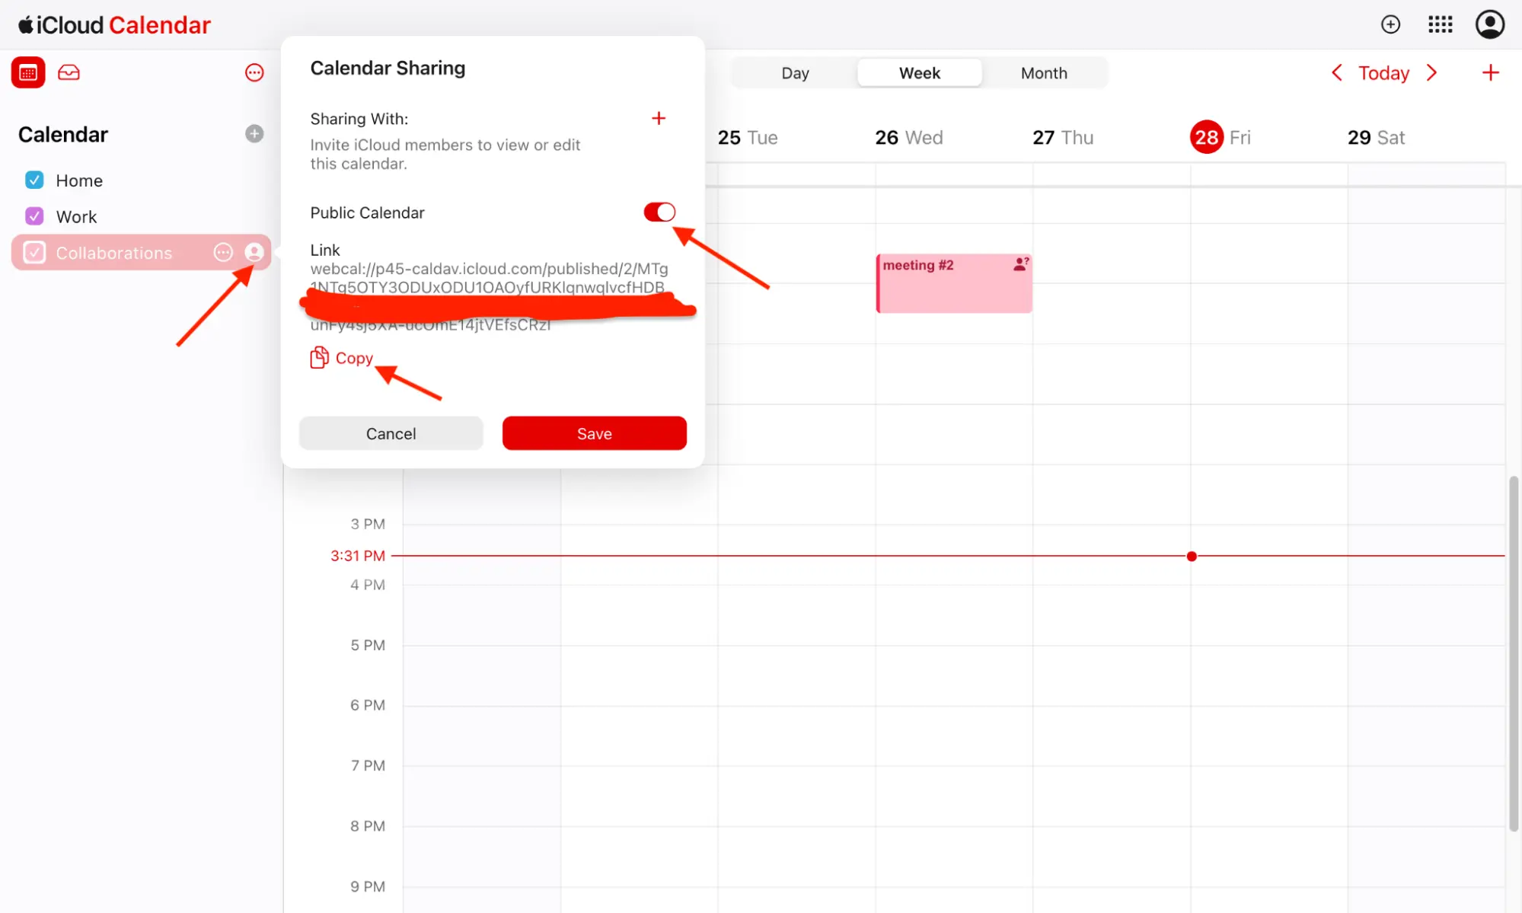Image resolution: width=1522 pixels, height=913 pixels.
Task: Switch to the Month view tab
Action: (1044, 73)
